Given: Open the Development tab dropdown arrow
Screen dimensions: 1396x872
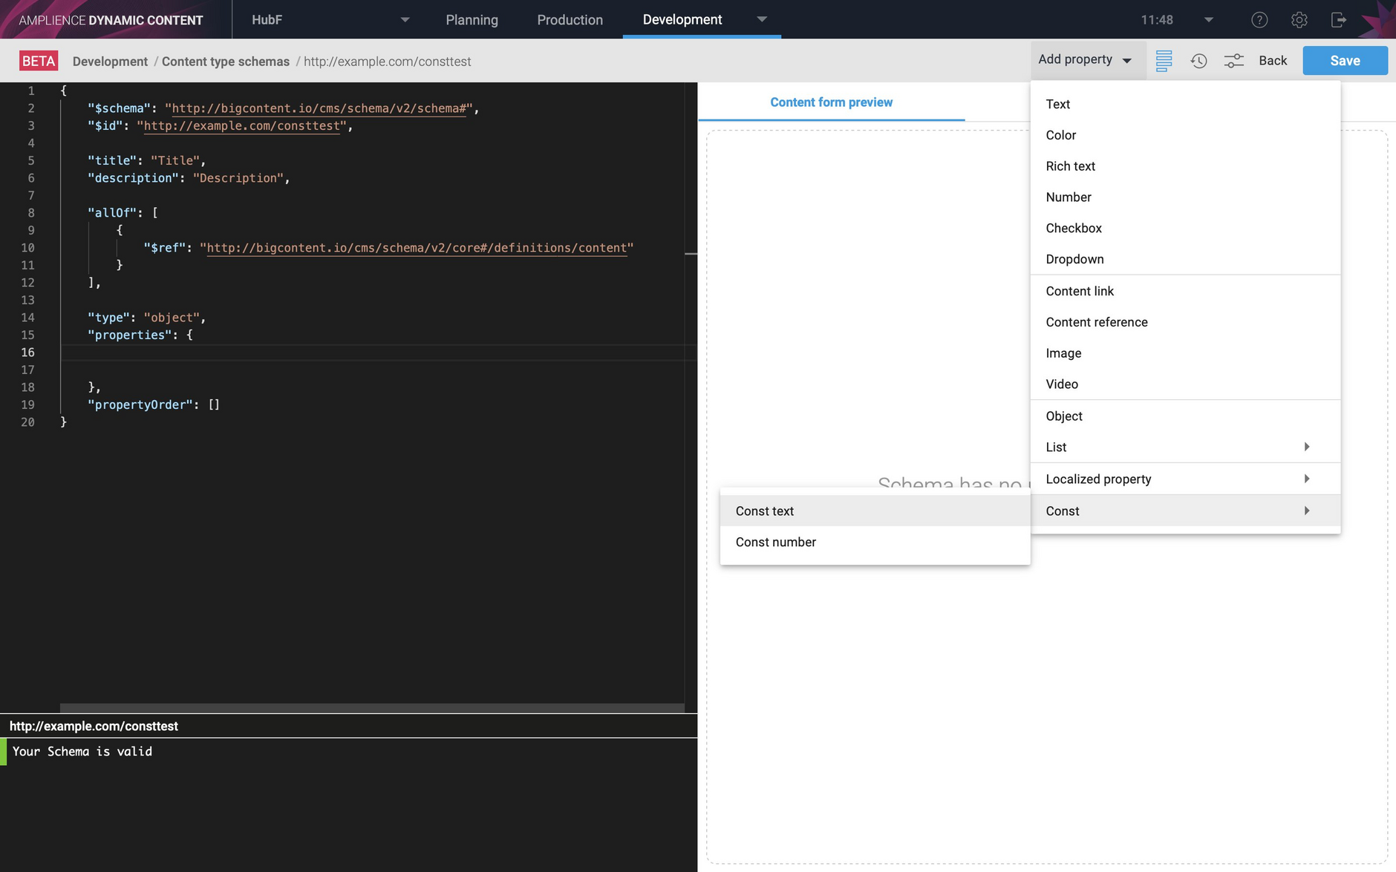Looking at the screenshot, I should pyautogui.click(x=762, y=19).
